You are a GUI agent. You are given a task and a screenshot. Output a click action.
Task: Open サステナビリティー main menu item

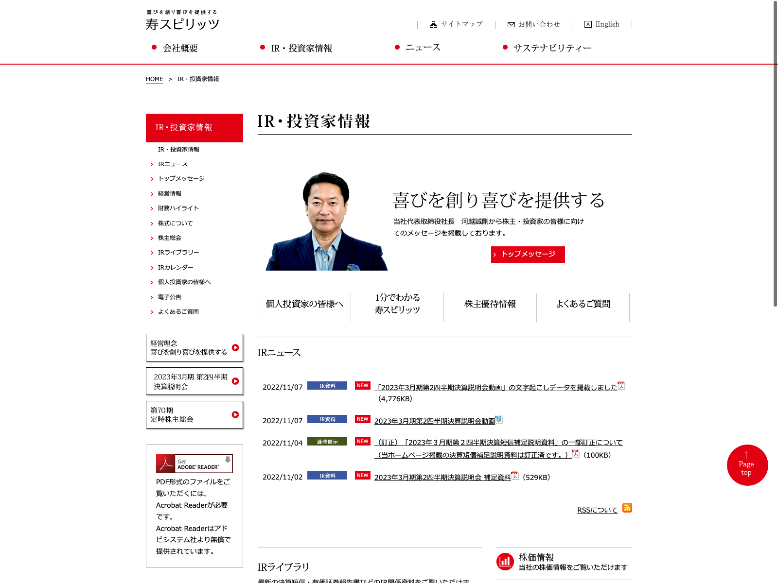552,48
